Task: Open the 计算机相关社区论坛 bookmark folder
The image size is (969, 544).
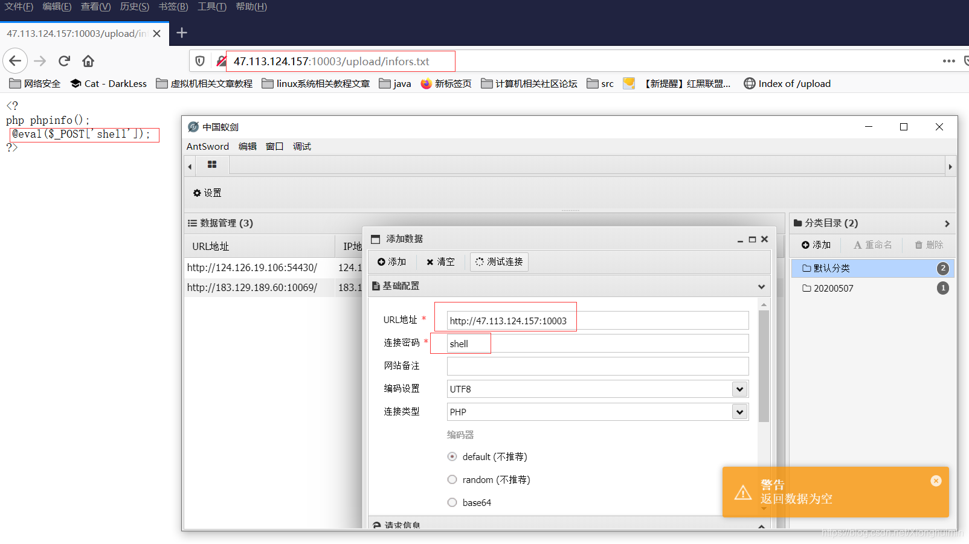Action: tap(529, 83)
